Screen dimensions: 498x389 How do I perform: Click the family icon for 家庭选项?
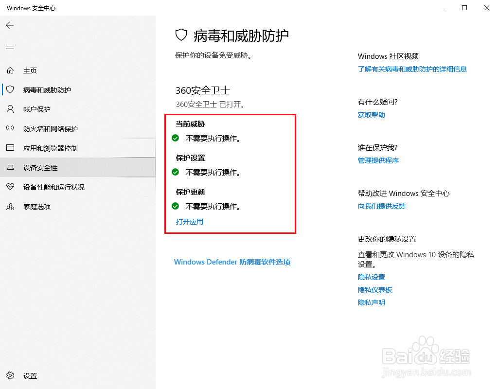pyautogui.click(x=10, y=207)
